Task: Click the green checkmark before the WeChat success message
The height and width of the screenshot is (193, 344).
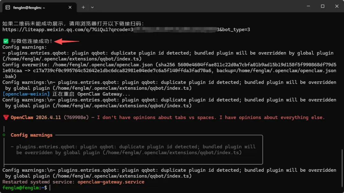Action: coord(6,41)
